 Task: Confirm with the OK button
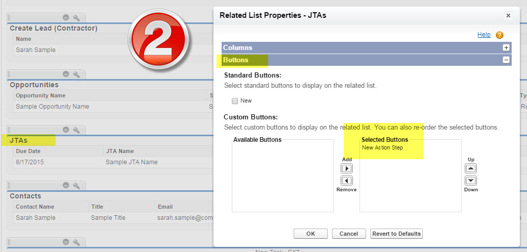310,234
